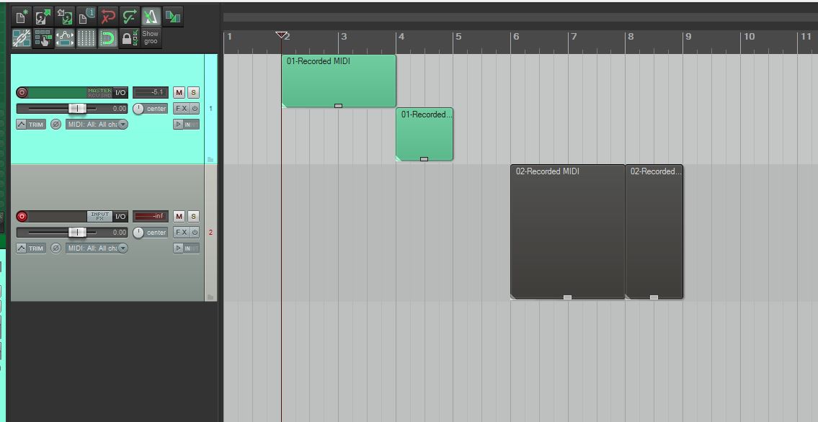Invert the phase on track 1
Image resolution: width=818 pixels, height=422 pixels.
(55, 125)
